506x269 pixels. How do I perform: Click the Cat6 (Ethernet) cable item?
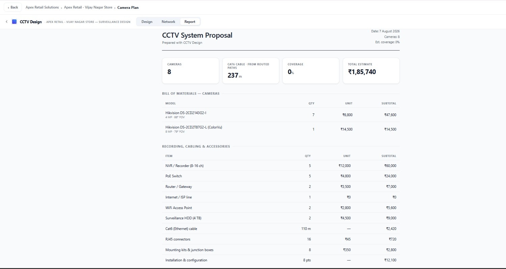coord(181,229)
